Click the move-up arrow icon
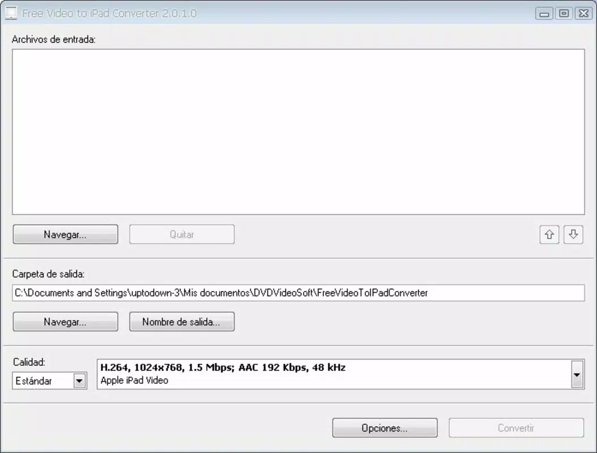This screenshot has width=597, height=453. pyautogui.click(x=549, y=234)
